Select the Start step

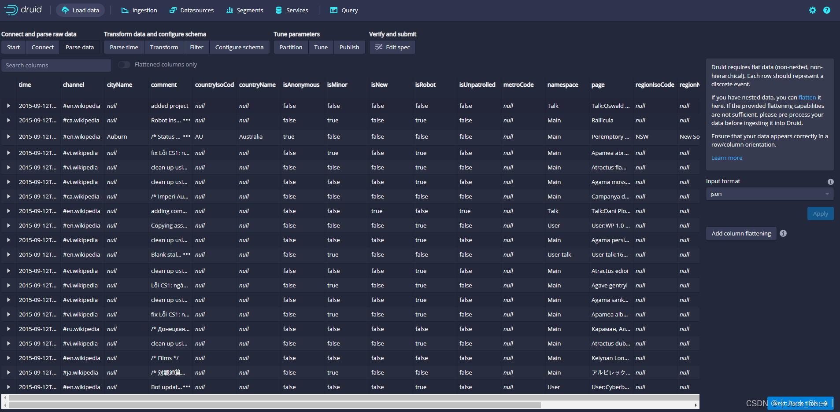(13, 47)
